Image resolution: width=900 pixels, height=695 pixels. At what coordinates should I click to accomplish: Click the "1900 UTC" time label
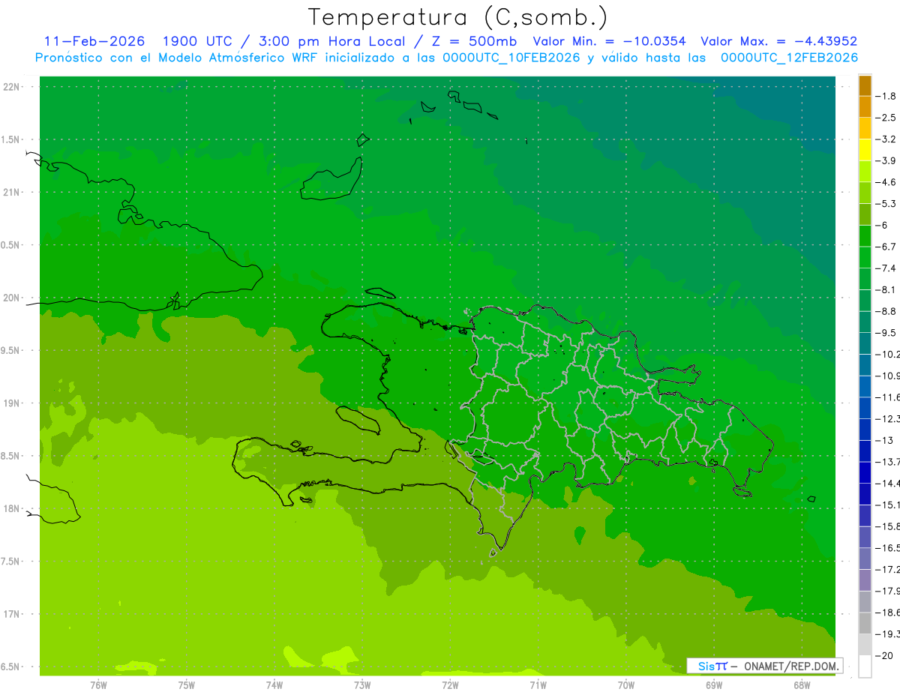click(x=197, y=41)
